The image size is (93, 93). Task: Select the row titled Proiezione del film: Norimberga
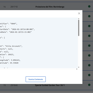[x=47, y=7]
